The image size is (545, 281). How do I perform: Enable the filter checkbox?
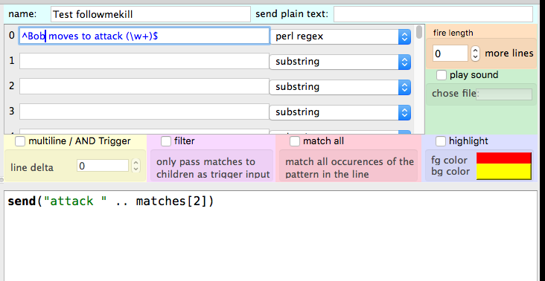coord(166,141)
